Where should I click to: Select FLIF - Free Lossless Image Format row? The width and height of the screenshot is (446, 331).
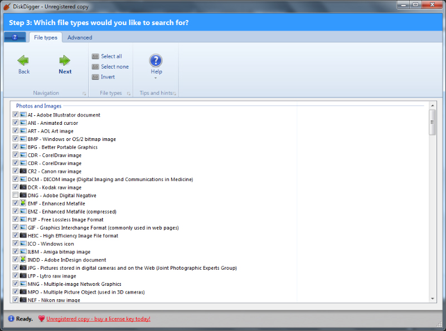(x=65, y=219)
